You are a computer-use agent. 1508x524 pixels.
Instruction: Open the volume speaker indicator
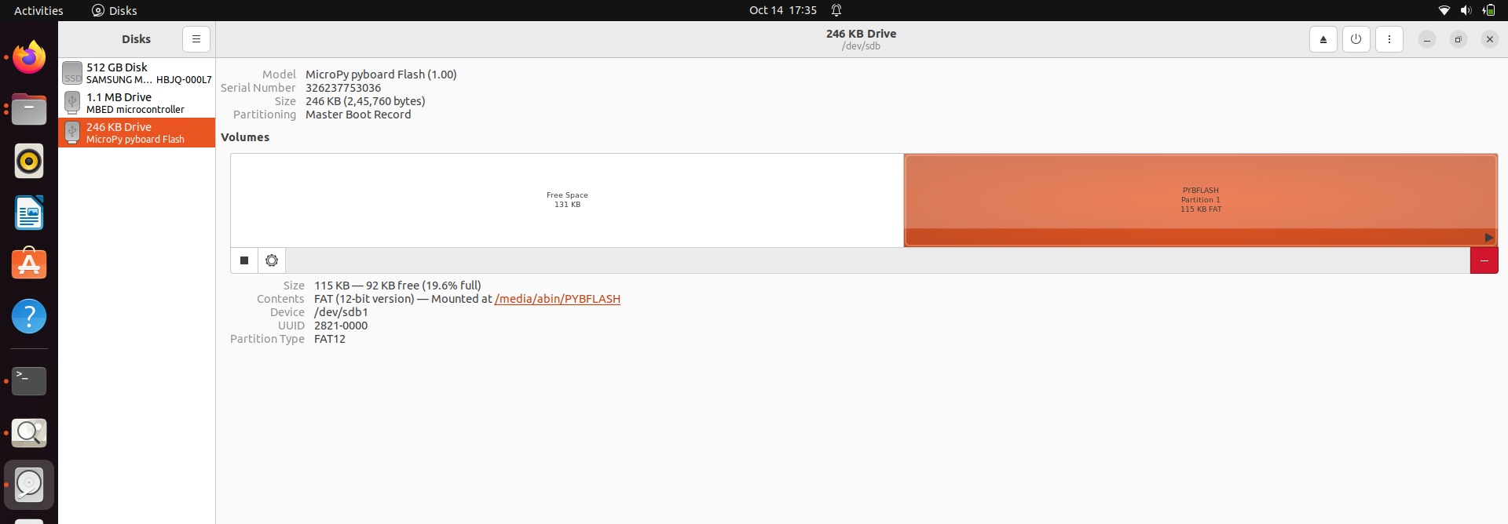click(x=1466, y=10)
